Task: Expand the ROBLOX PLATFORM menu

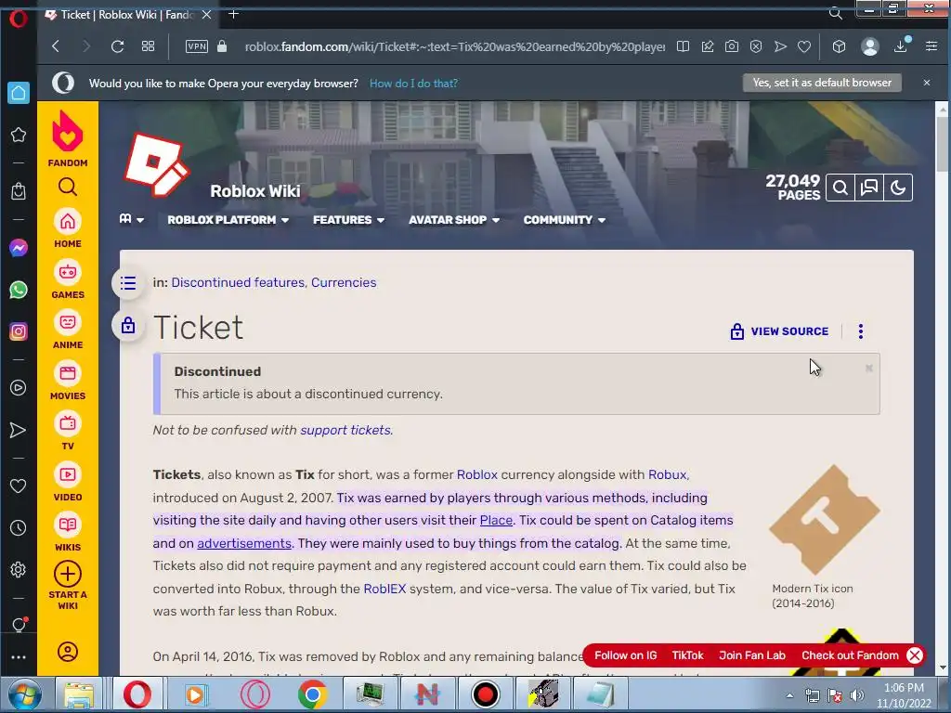Action: coord(228,220)
